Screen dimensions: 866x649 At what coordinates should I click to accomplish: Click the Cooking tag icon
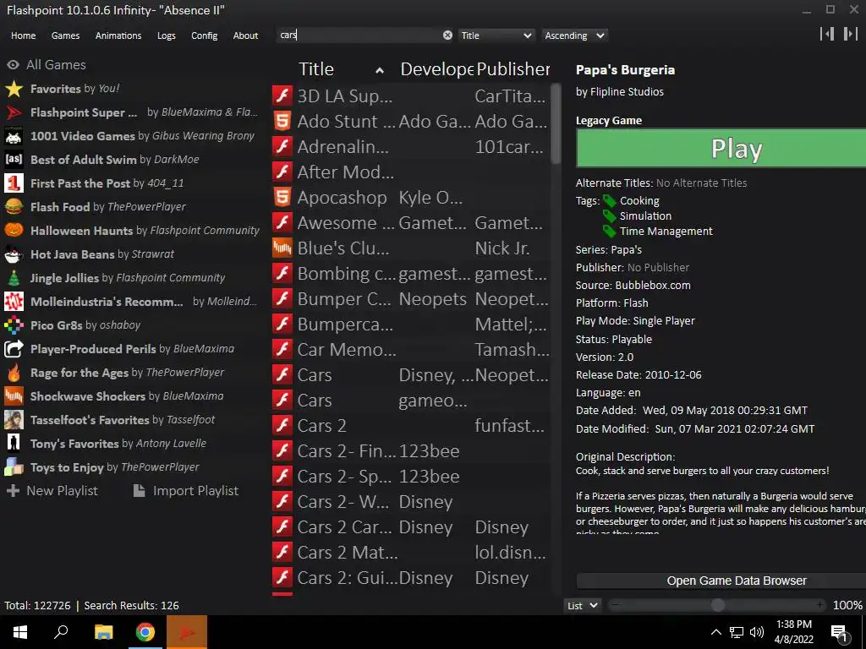[609, 201]
